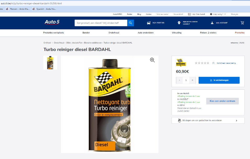This screenshot has width=250, height=159.
Task: Open the Promoties menu item
Action: pos(240,32)
